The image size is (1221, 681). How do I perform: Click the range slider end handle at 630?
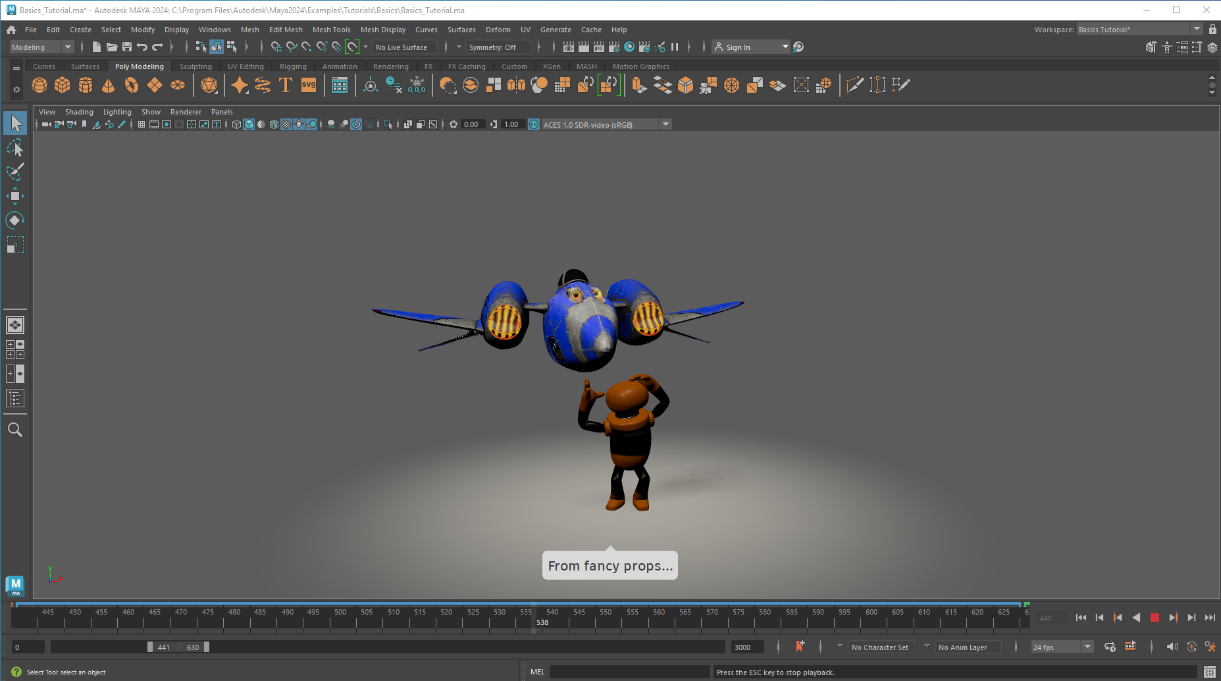[207, 647]
